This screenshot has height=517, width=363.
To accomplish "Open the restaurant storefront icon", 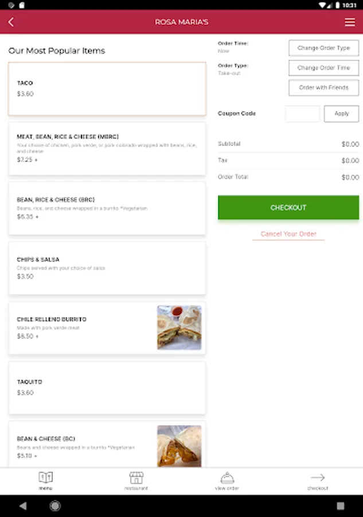I will tap(136, 478).
